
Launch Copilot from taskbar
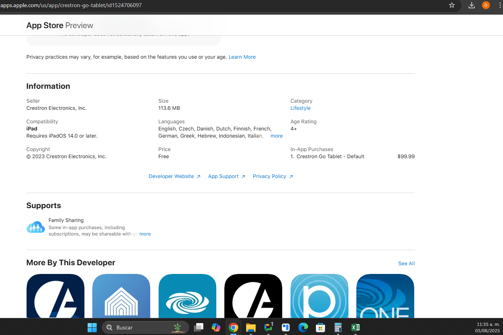[x=216, y=327]
